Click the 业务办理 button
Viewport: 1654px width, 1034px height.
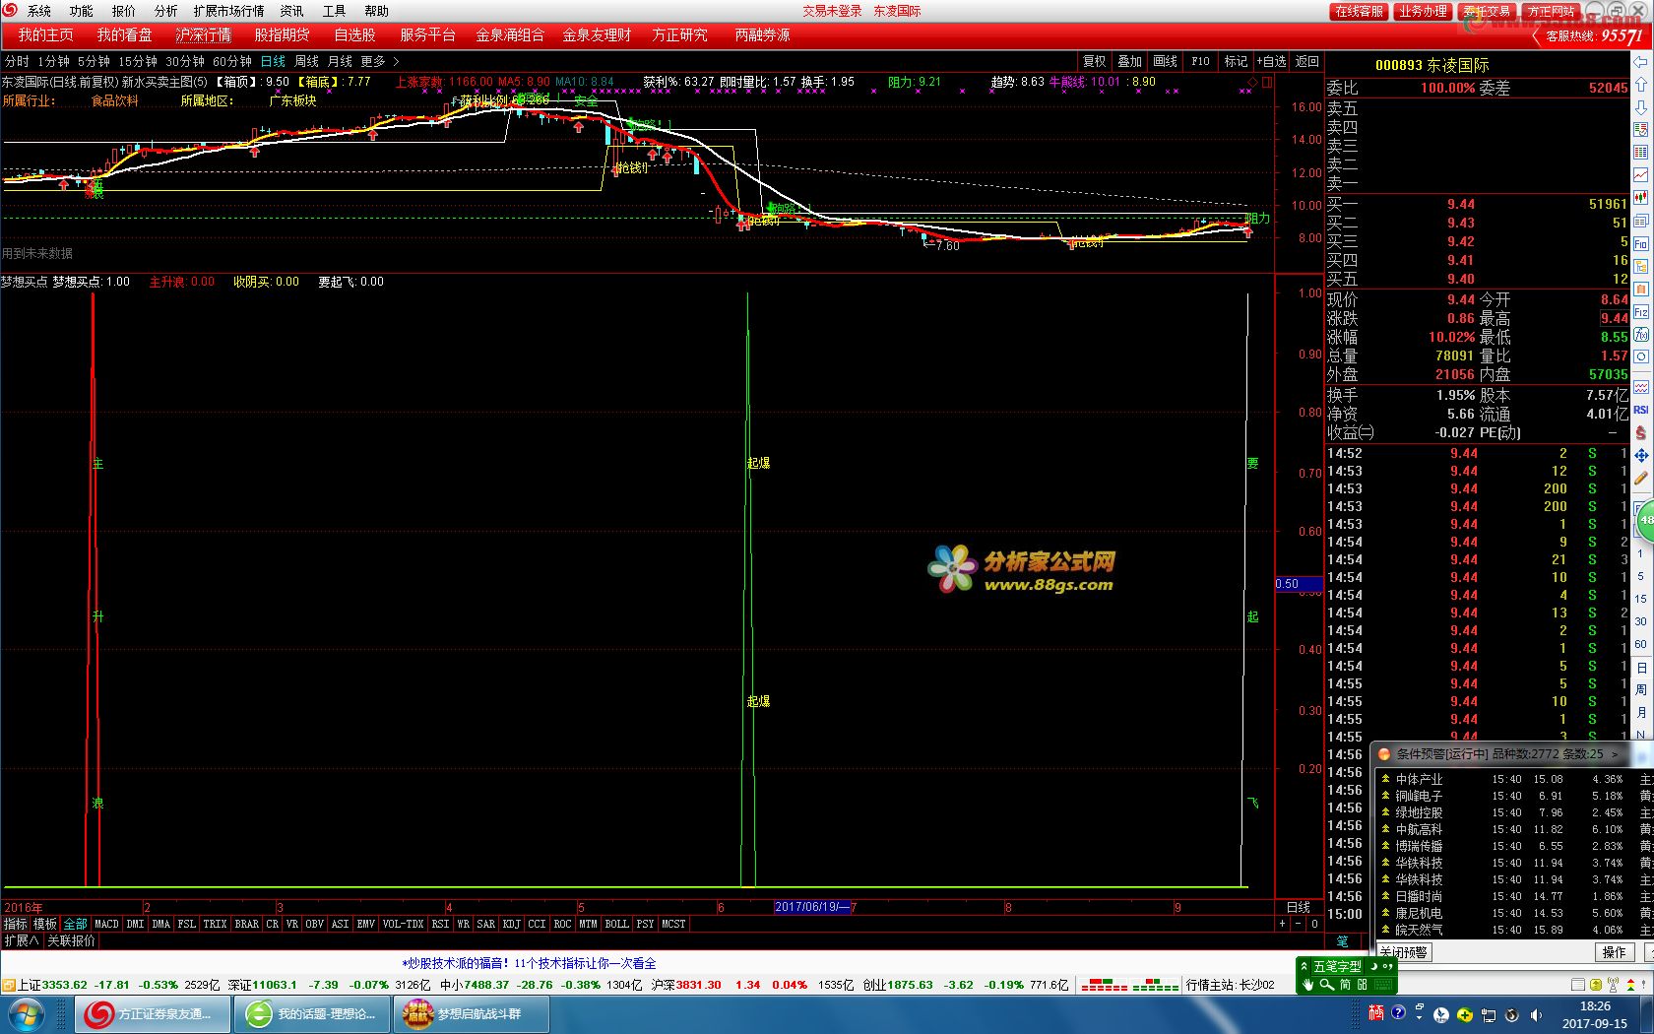point(1423,11)
